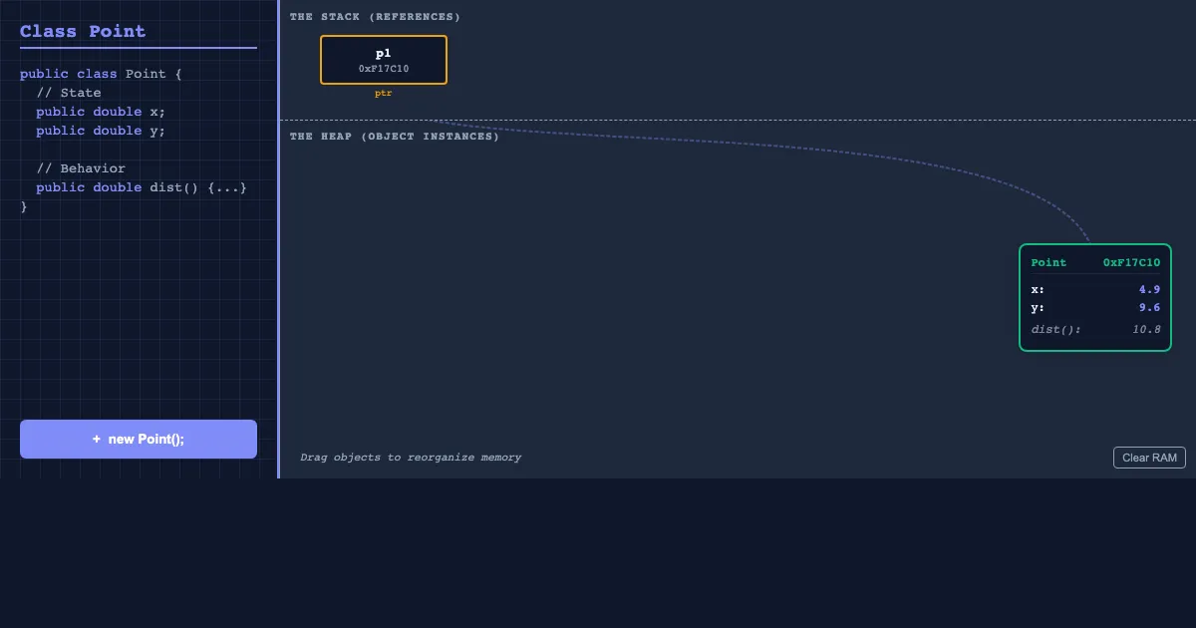1196x628 pixels.
Task: Click the Class Point heading
Action: point(83,31)
